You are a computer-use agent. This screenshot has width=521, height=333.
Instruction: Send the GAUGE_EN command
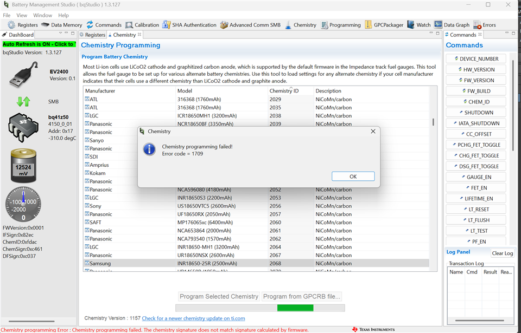point(476,177)
